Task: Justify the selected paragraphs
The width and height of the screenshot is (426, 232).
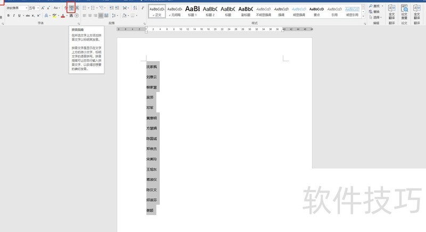Action: 101,15
